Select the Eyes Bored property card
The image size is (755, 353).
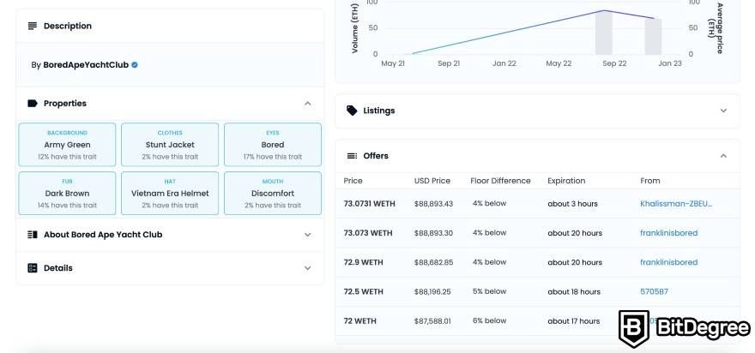click(273, 145)
